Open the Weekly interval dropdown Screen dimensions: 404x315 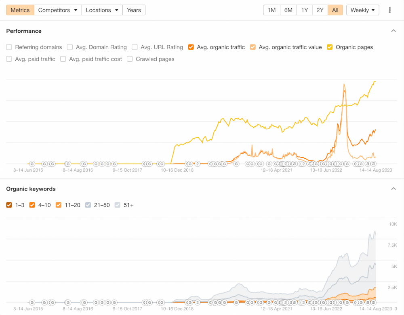362,10
